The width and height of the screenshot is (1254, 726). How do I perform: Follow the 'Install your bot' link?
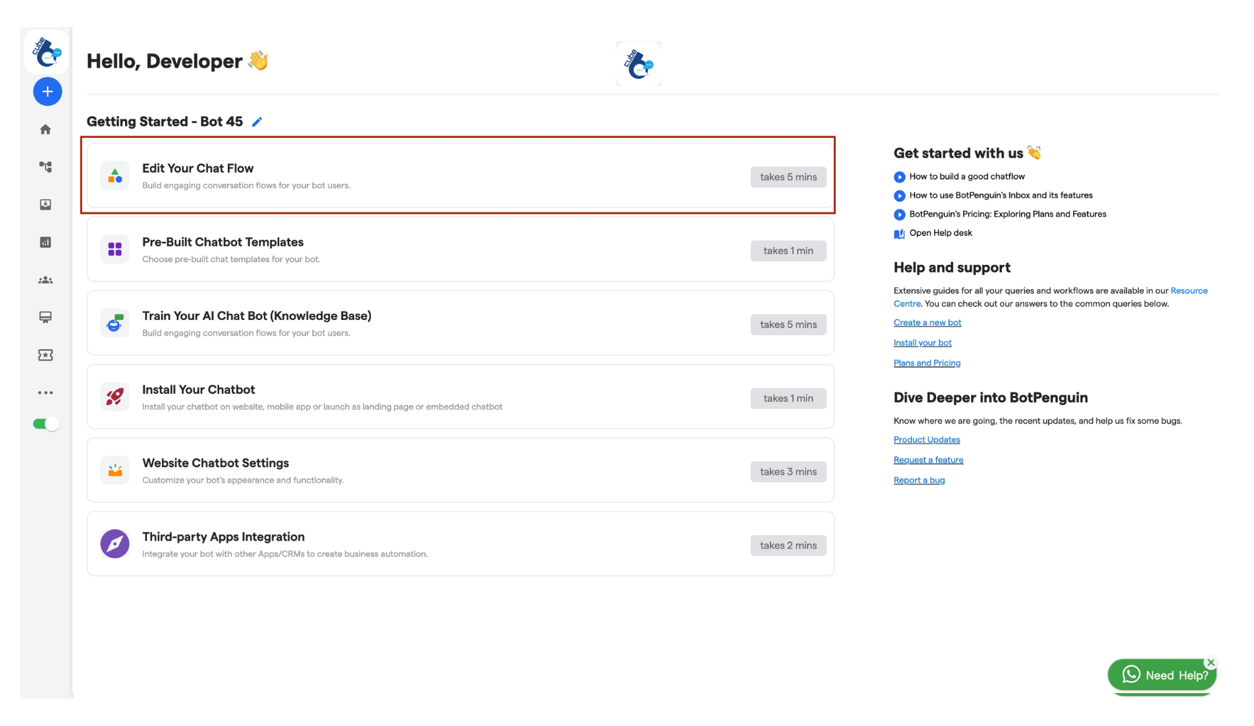(923, 343)
